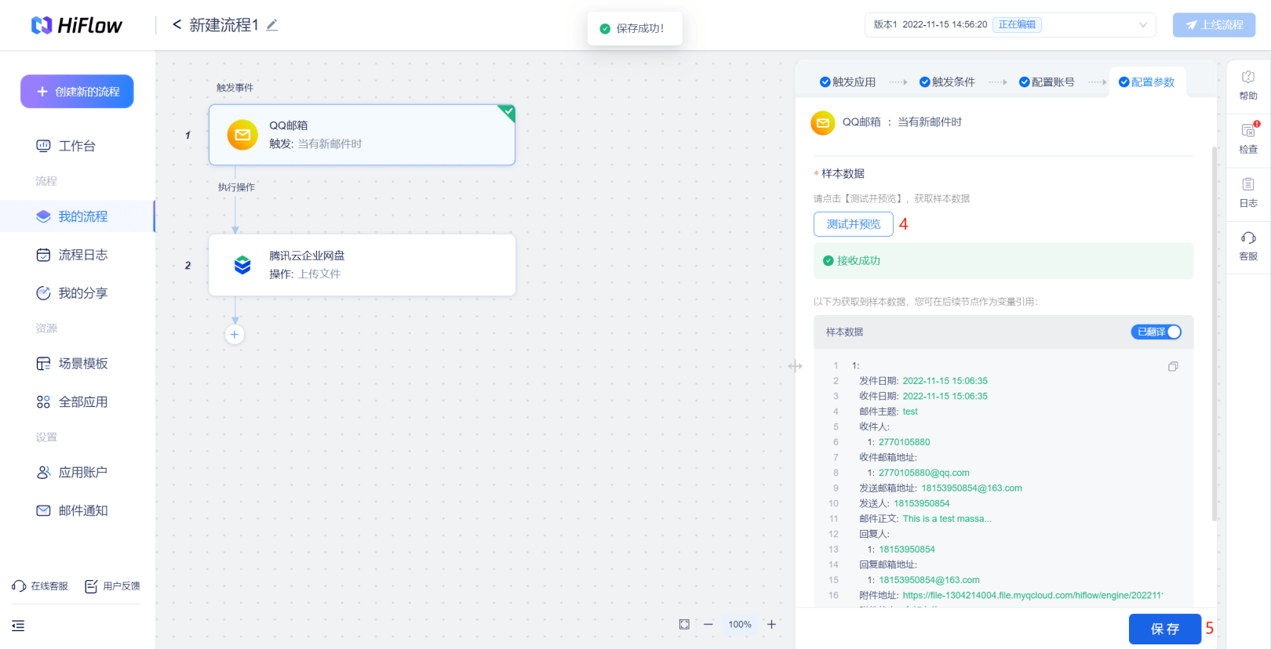Open 工作台 in the sidebar

(77, 146)
